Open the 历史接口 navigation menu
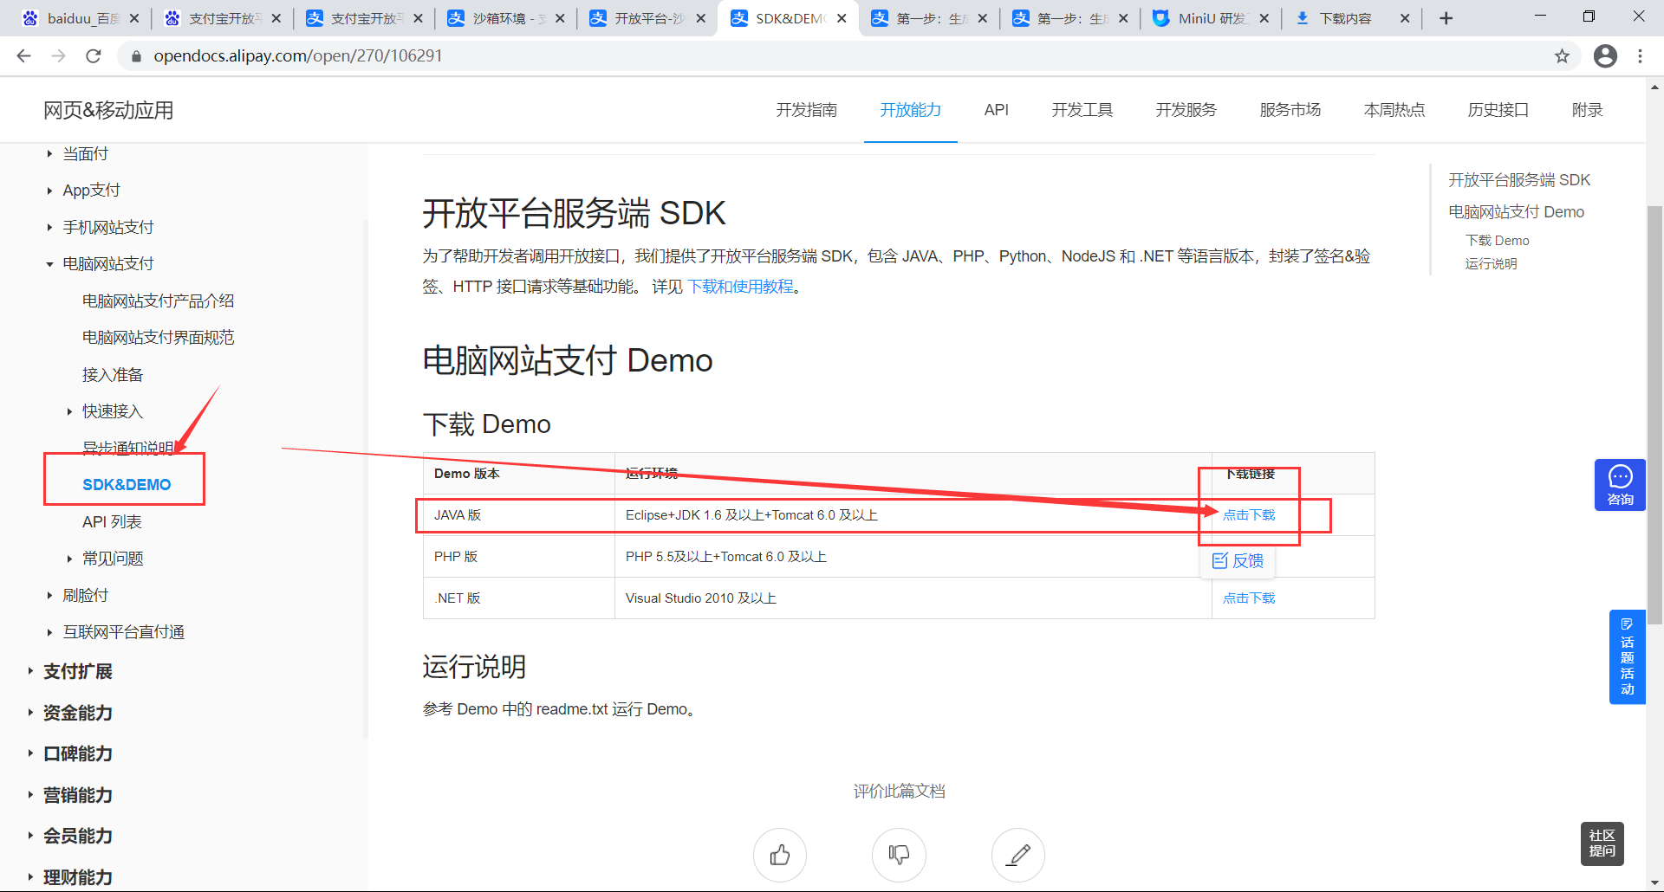Screen dimensions: 1664x892 (1498, 110)
